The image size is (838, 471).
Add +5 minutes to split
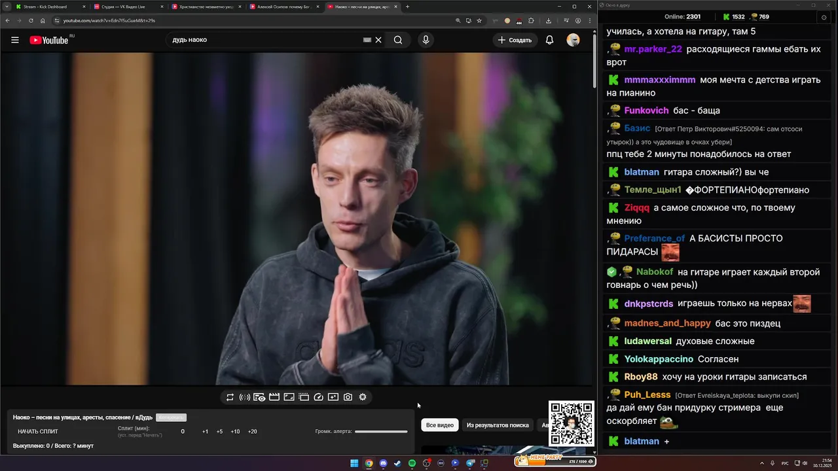(219, 432)
